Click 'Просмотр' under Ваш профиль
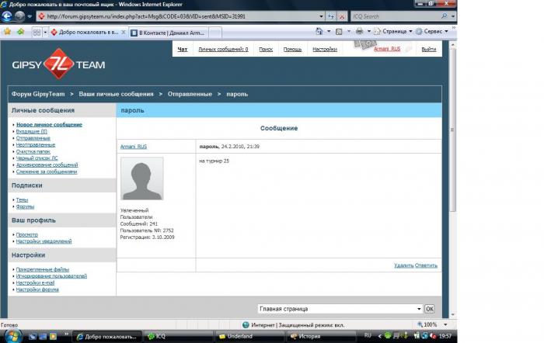This screenshot has height=343, width=544. coord(27,234)
